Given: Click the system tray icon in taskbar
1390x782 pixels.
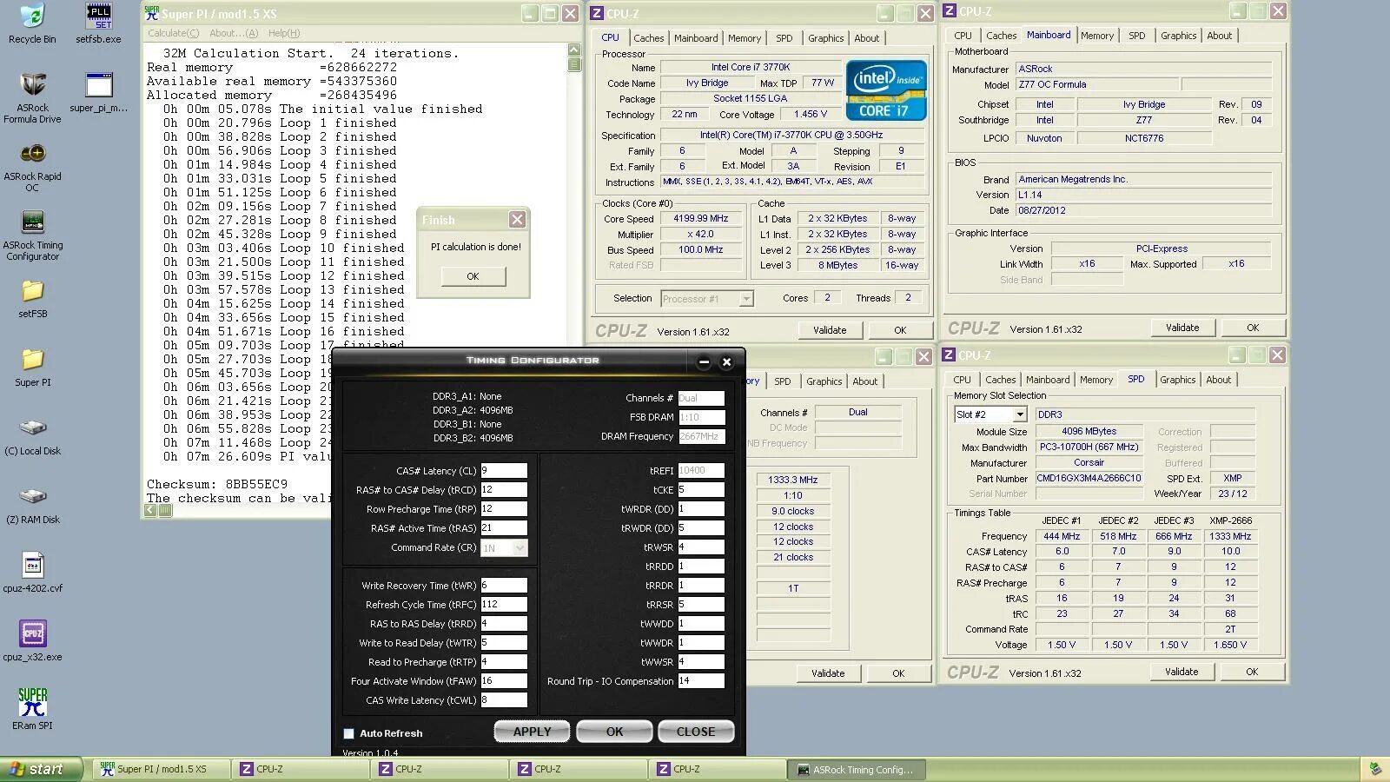Looking at the screenshot, I should (x=1375, y=769).
